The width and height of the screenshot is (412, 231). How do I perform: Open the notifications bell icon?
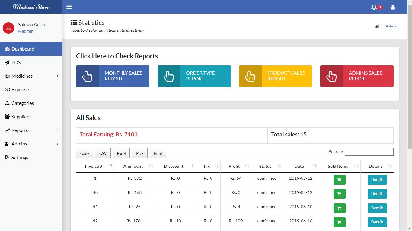[x=374, y=7]
